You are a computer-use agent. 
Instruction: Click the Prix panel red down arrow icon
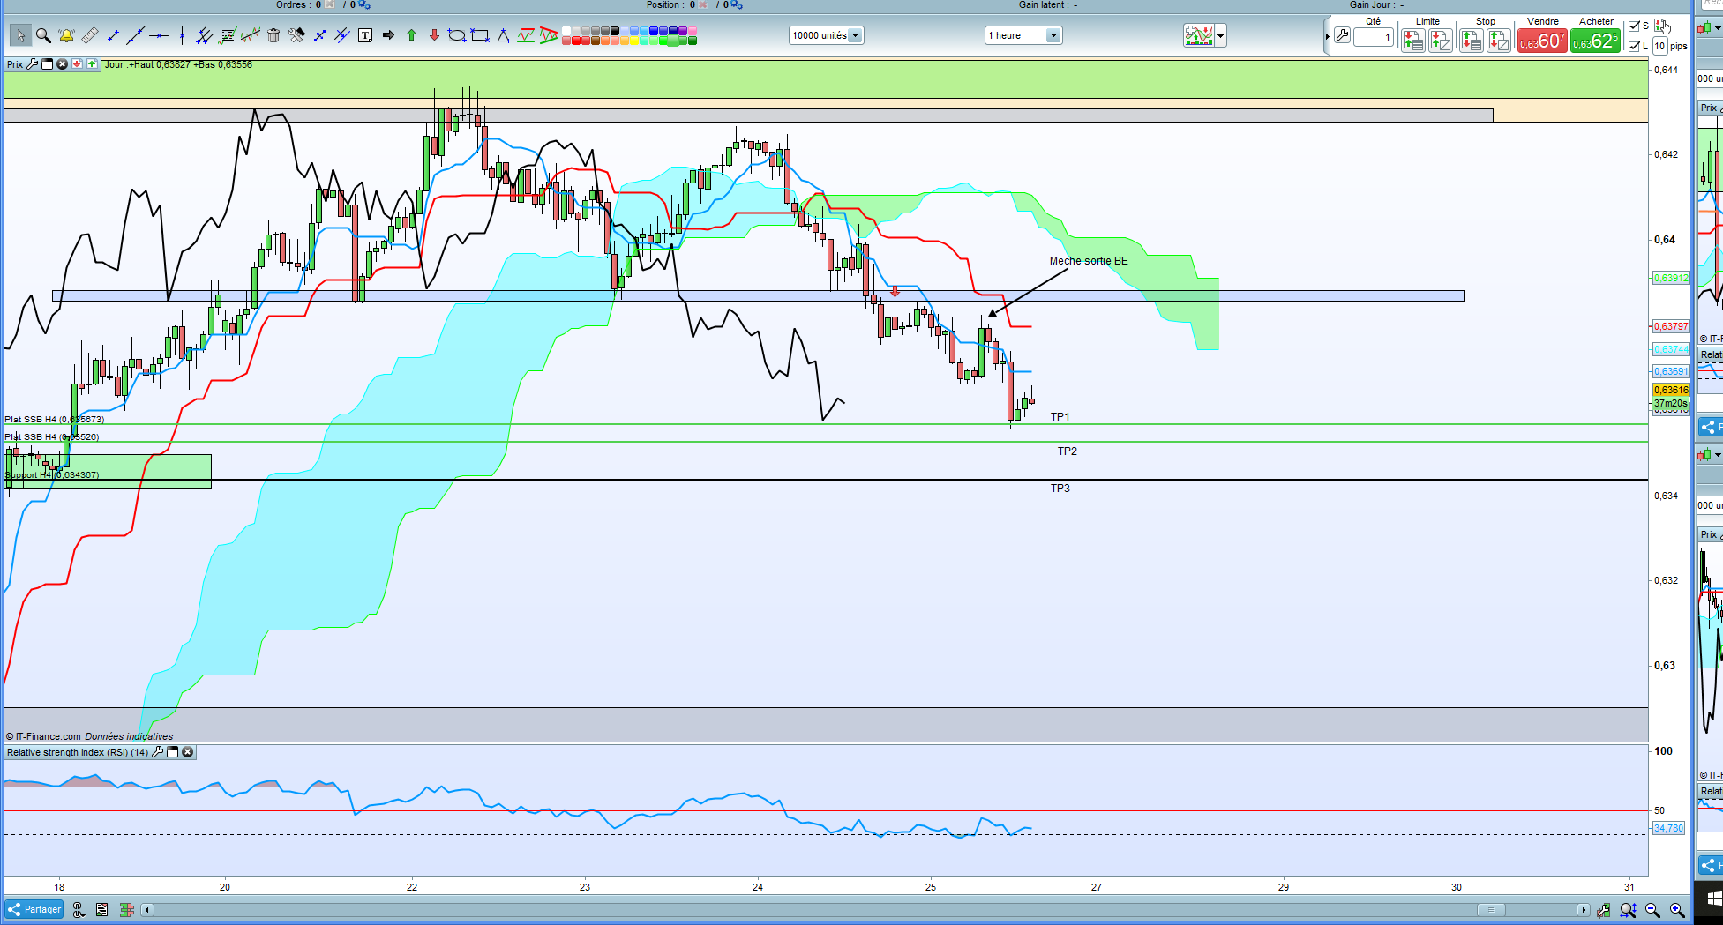(x=77, y=64)
